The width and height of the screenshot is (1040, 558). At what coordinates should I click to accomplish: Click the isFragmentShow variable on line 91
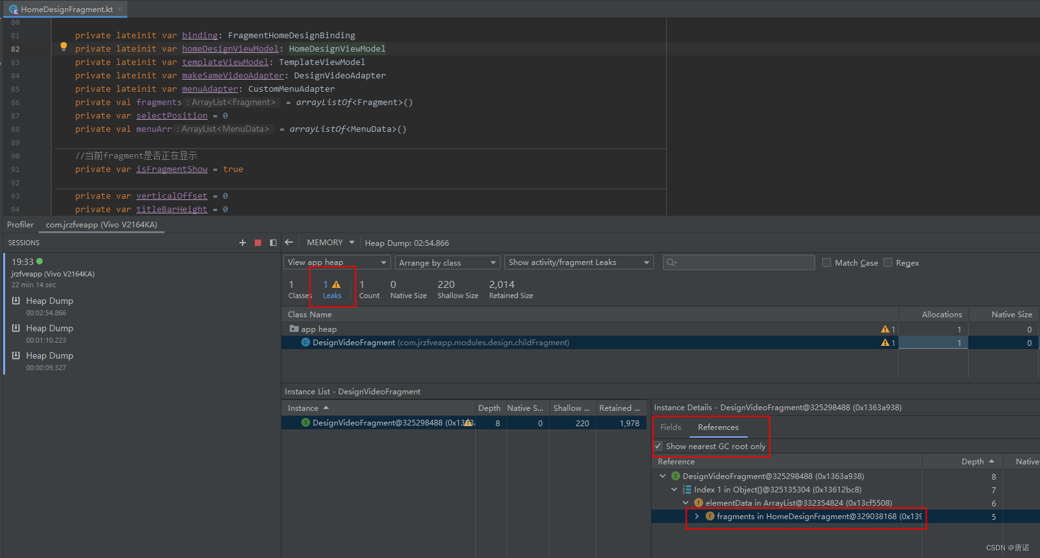coord(171,169)
